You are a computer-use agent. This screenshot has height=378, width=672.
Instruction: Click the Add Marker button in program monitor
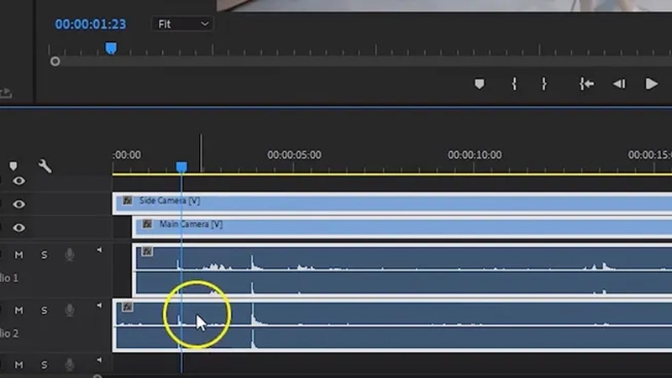coord(479,84)
